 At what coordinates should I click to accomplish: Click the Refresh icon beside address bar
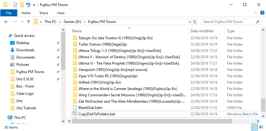click(195, 22)
